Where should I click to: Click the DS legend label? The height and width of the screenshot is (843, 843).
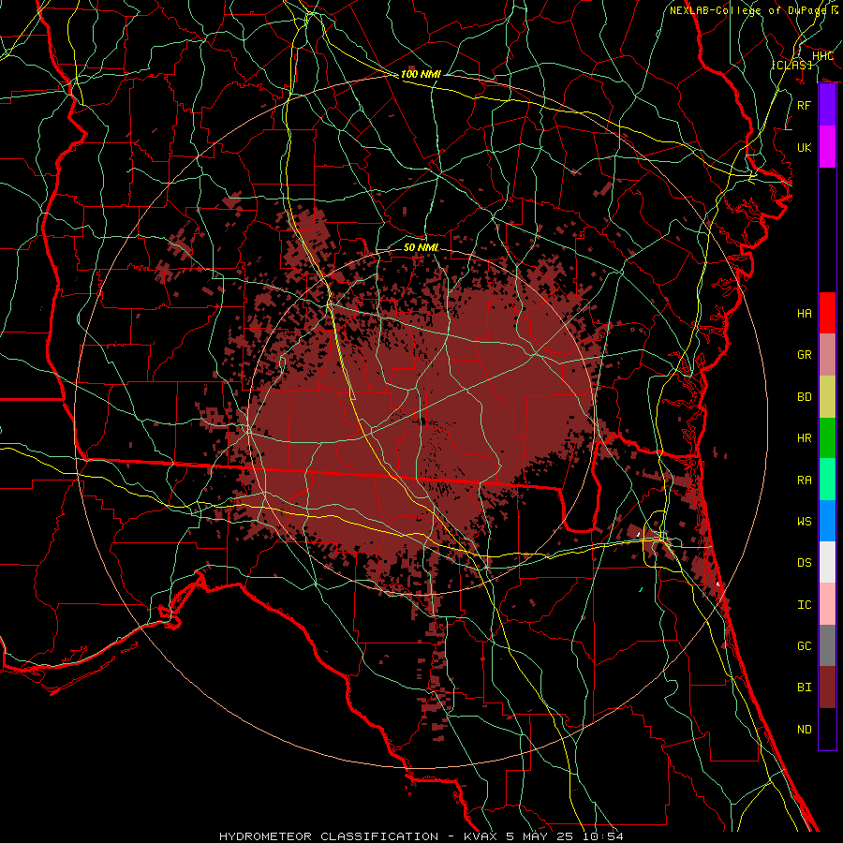click(x=805, y=563)
